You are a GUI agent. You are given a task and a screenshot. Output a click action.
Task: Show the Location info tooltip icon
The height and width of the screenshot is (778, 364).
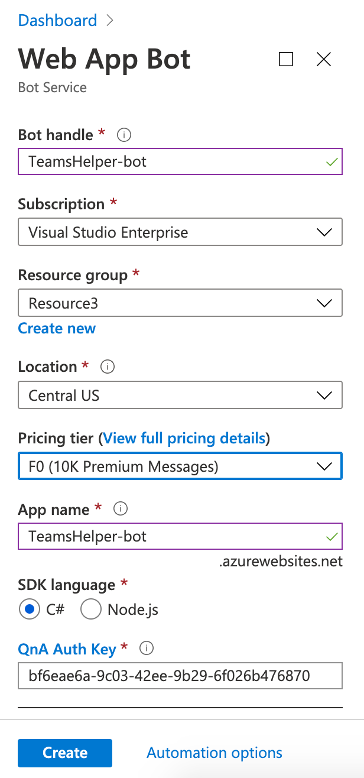click(108, 367)
